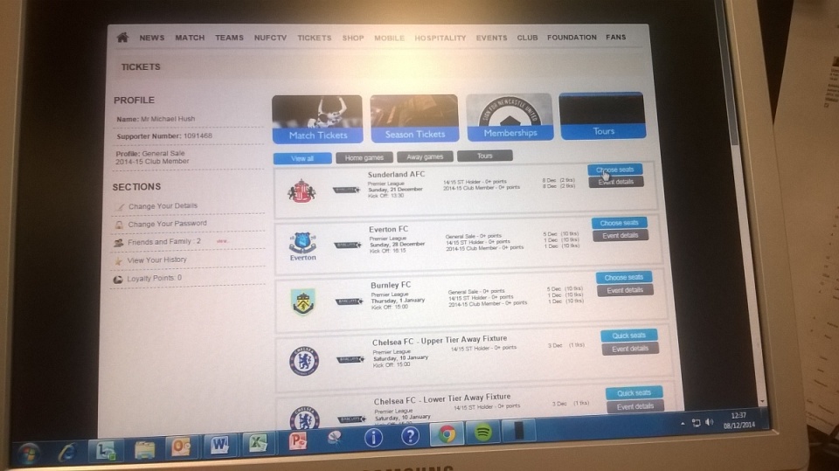Viewport: 839px width, 471px height.
Task: Open the FOUNDATION menu item
Action: (x=572, y=37)
